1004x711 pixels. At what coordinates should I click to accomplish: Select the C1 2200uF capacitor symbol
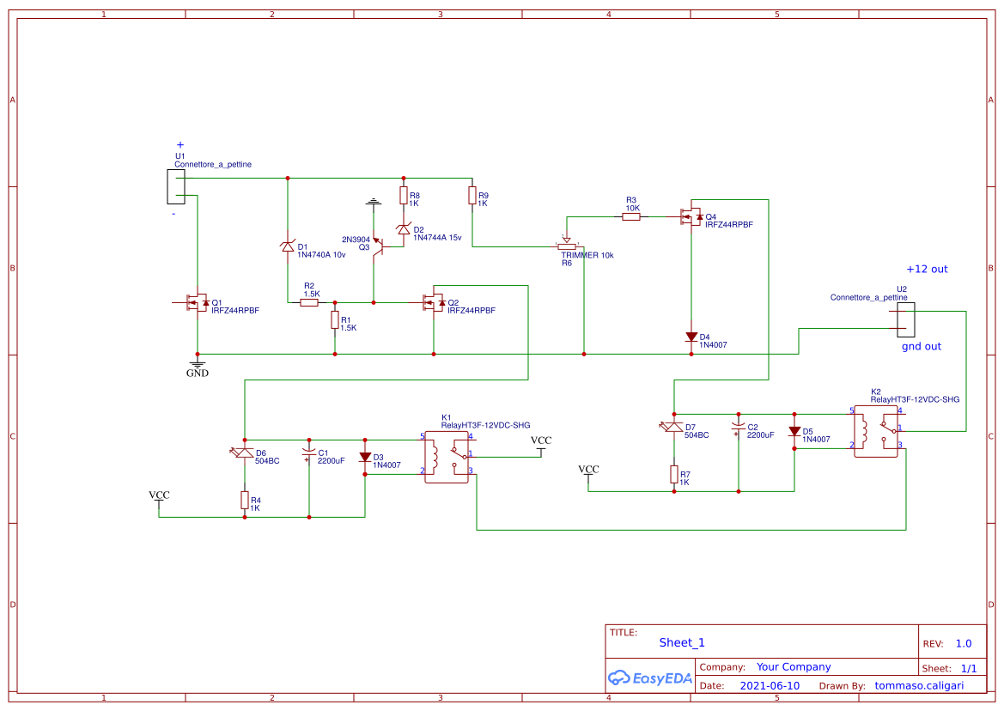(x=309, y=453)
